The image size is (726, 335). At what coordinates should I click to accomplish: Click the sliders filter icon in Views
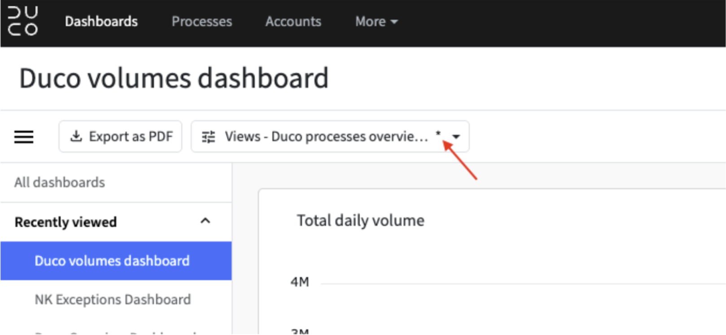209,137
